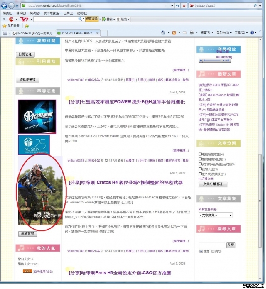266x289 pixels.
Task: Click the article search text field
Action: pos(212,246)
